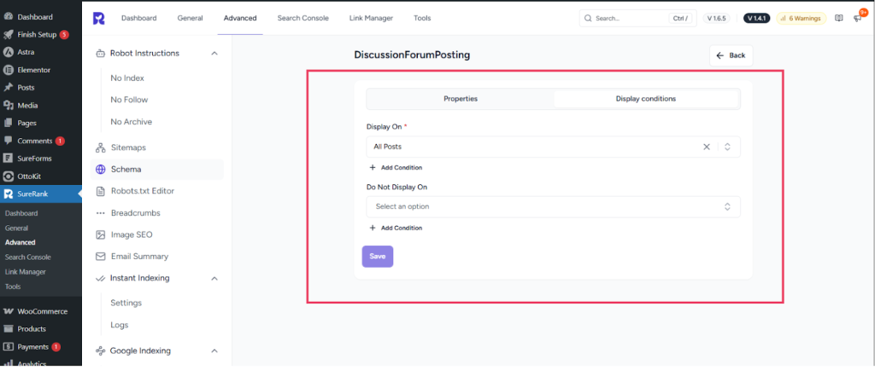The width and height of the screenshot is (875, 370).
Task: Click the Robot Instructions robot icon
Action: pos(101,54)
